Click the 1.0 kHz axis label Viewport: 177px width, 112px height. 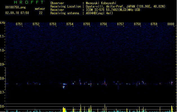pyautogui.click(x=2, y=50)
